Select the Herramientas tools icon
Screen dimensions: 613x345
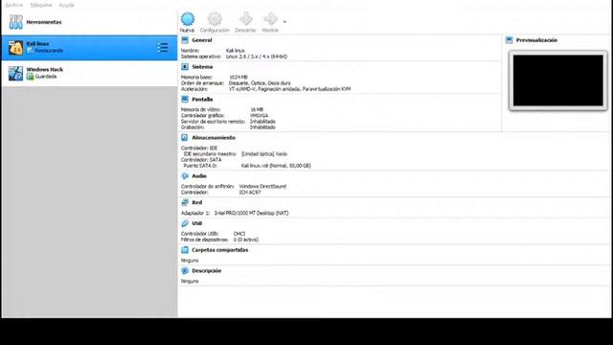[x=15, y=22]
